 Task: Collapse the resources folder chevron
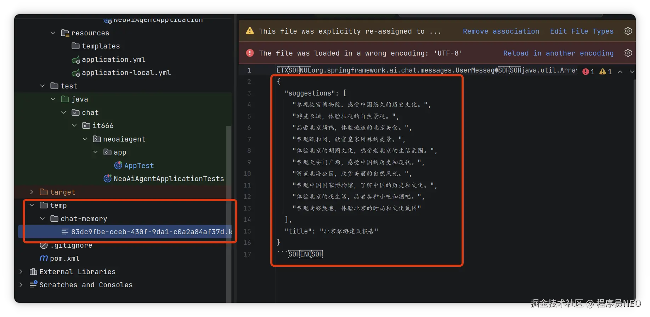[53, 33]
